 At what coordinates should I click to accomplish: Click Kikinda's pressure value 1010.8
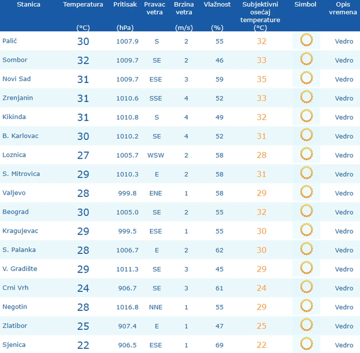[x=128, y=117]
